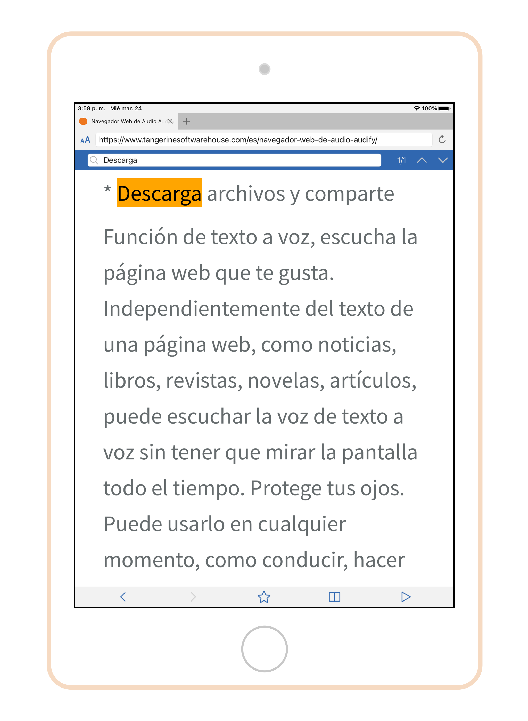Focus the Descarga find-in-page field
The width and height of the screenshot is (528, 721).
pos(234,160)
